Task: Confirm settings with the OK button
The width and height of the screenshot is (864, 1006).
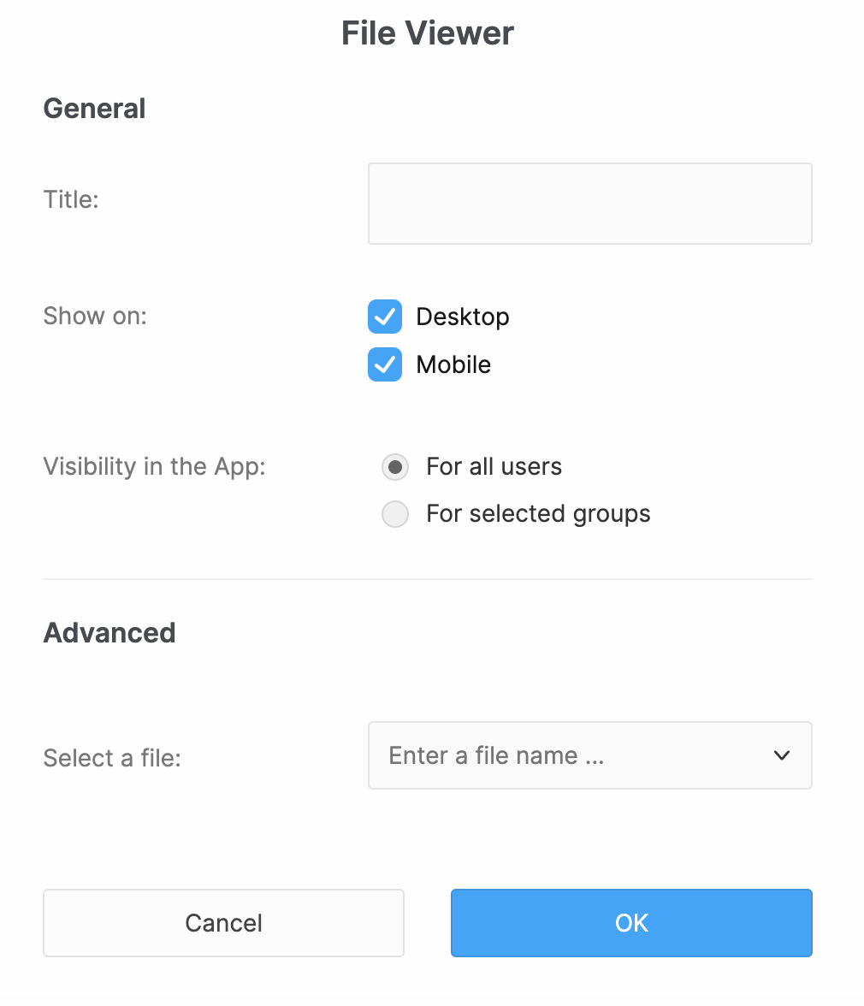Action: 631,923
